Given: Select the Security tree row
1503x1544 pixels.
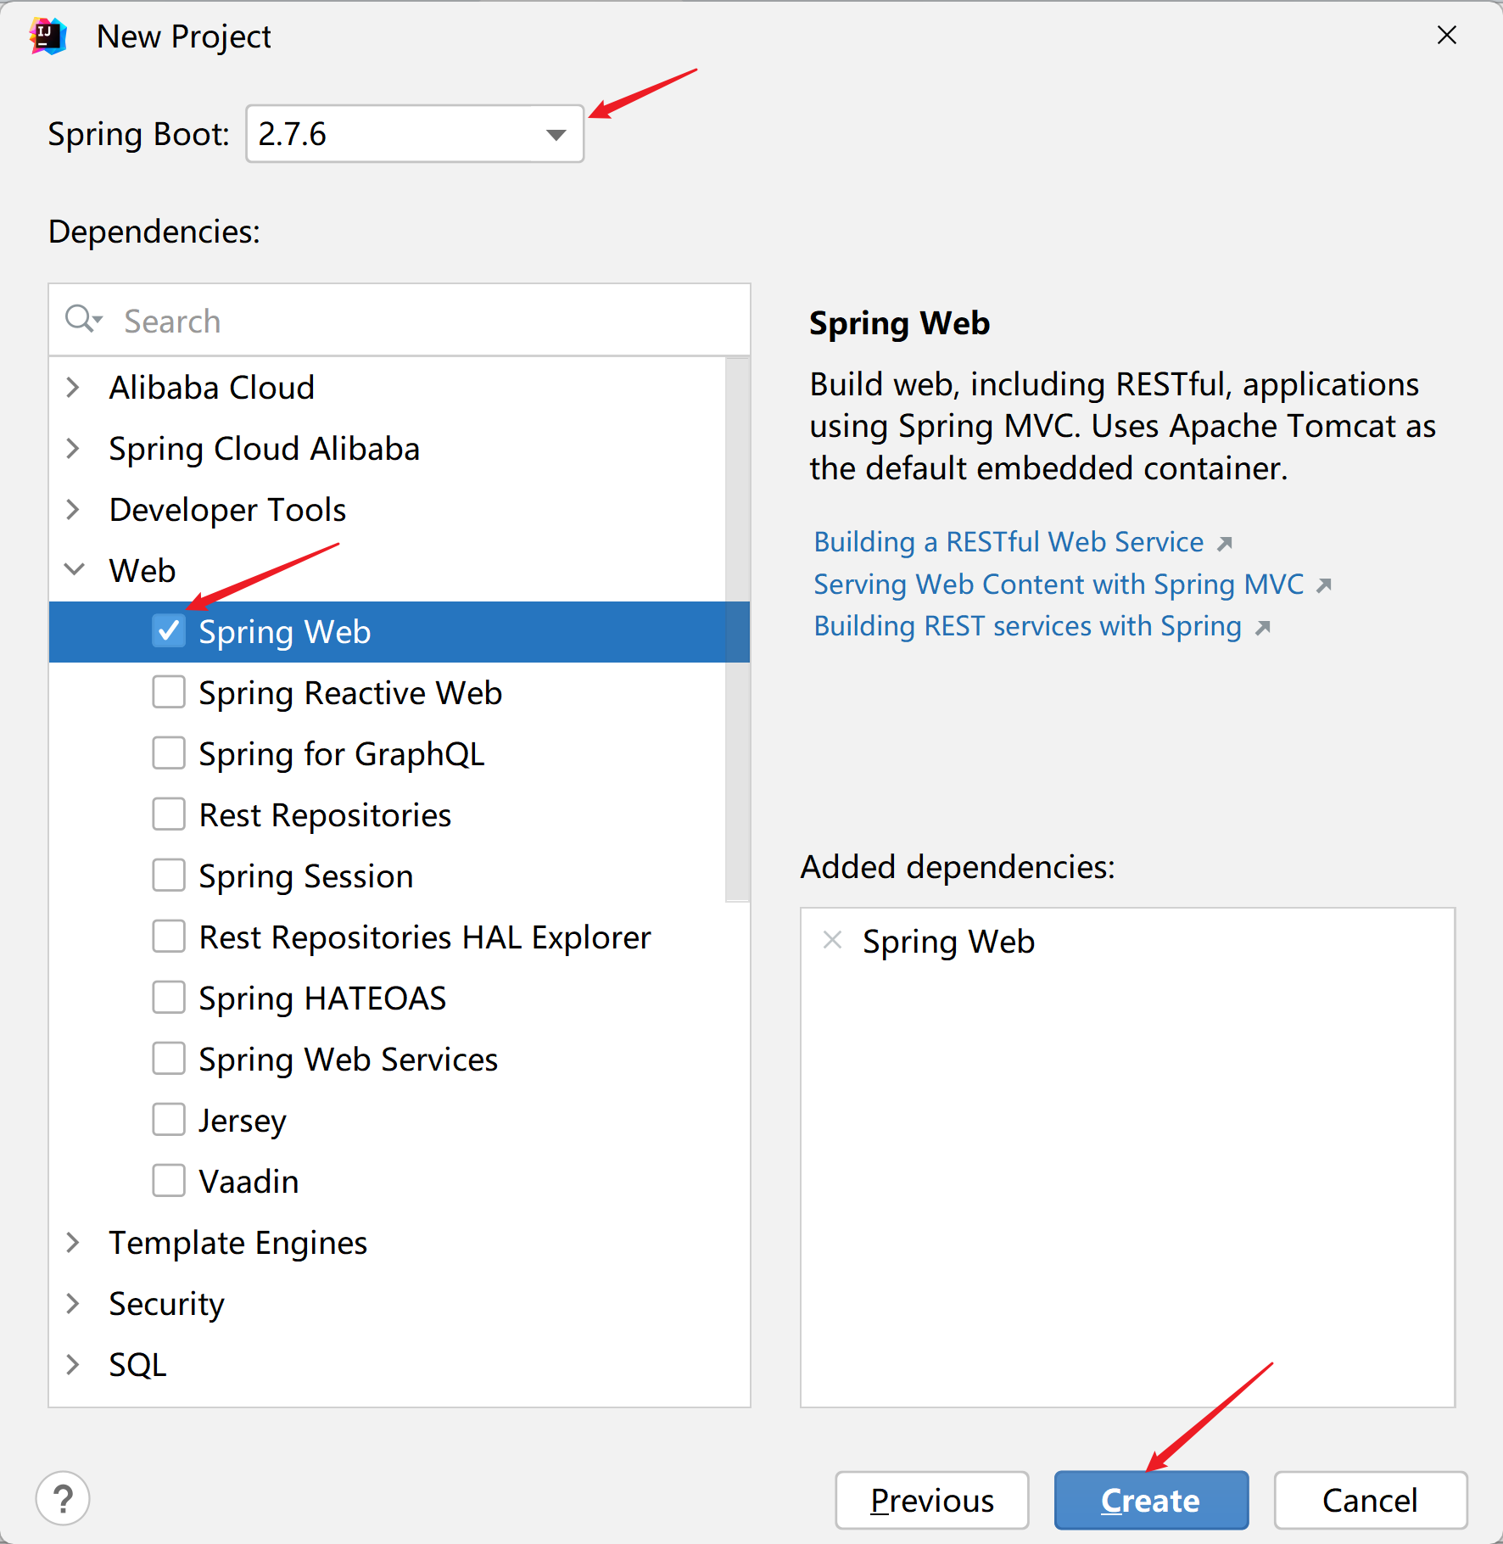Looking at the screenshot, I should click(x=399, y=1304).
